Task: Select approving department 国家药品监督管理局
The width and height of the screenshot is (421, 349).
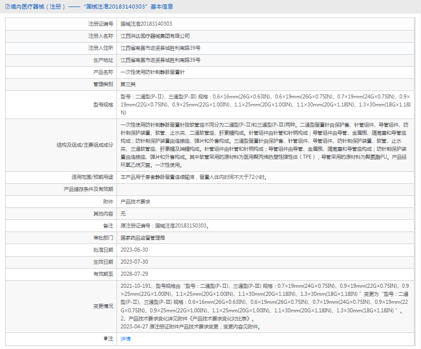Action: click(143, 238)
